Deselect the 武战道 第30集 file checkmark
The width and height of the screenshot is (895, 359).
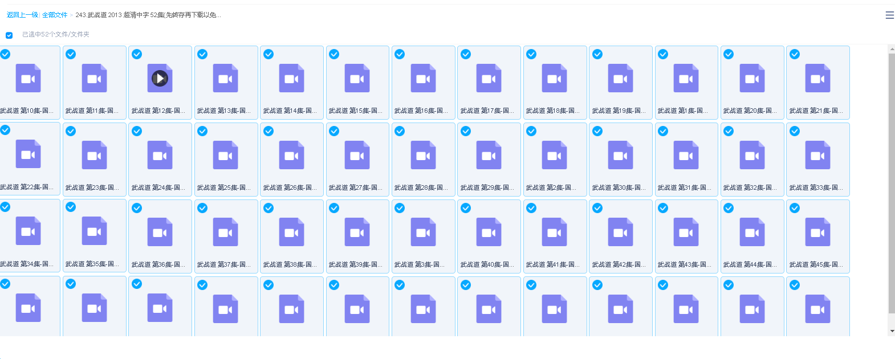pos(597,131)
